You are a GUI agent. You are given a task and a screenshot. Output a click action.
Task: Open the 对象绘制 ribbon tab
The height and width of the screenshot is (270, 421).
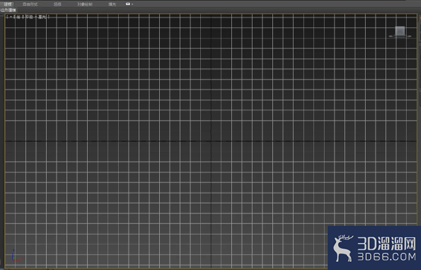click(x=85, y=4)
